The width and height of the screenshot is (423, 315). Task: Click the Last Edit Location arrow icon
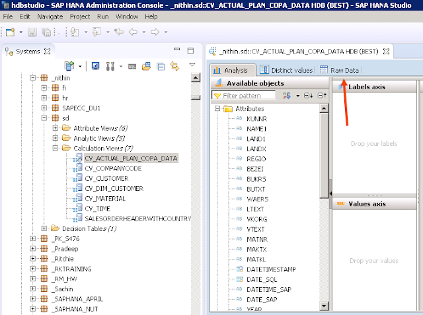[x=119, y=32]
